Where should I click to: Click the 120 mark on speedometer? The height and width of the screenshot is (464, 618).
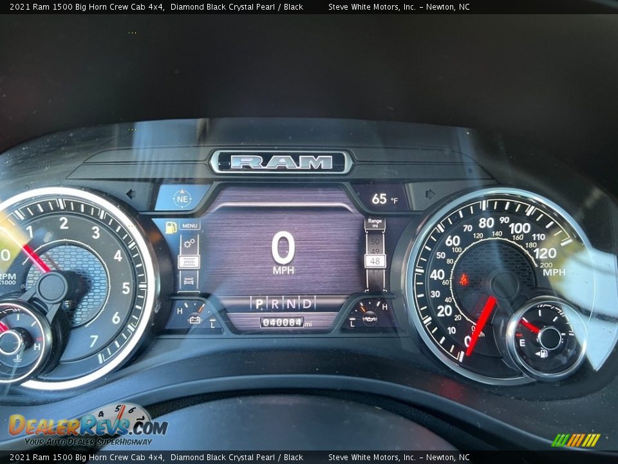coord(545,253)
